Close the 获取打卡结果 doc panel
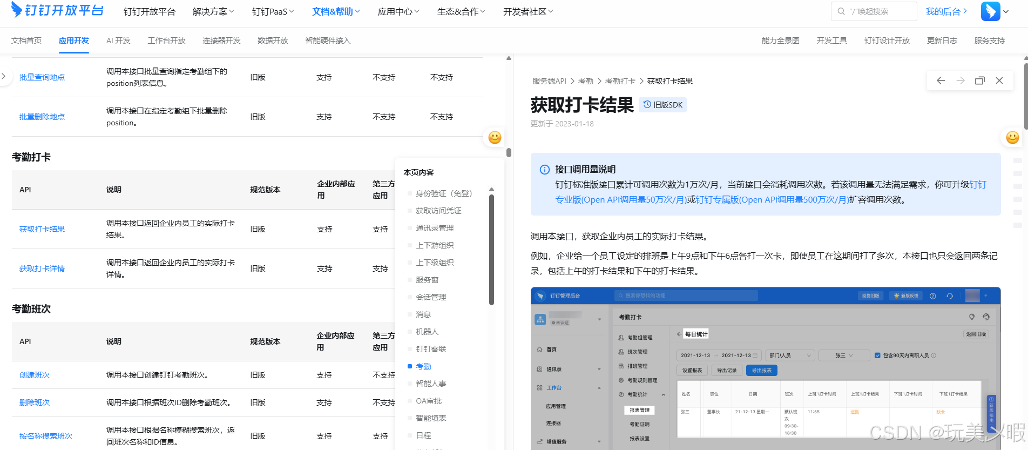The height and width of the screenshot is (450, 1028). click(999, 80)
